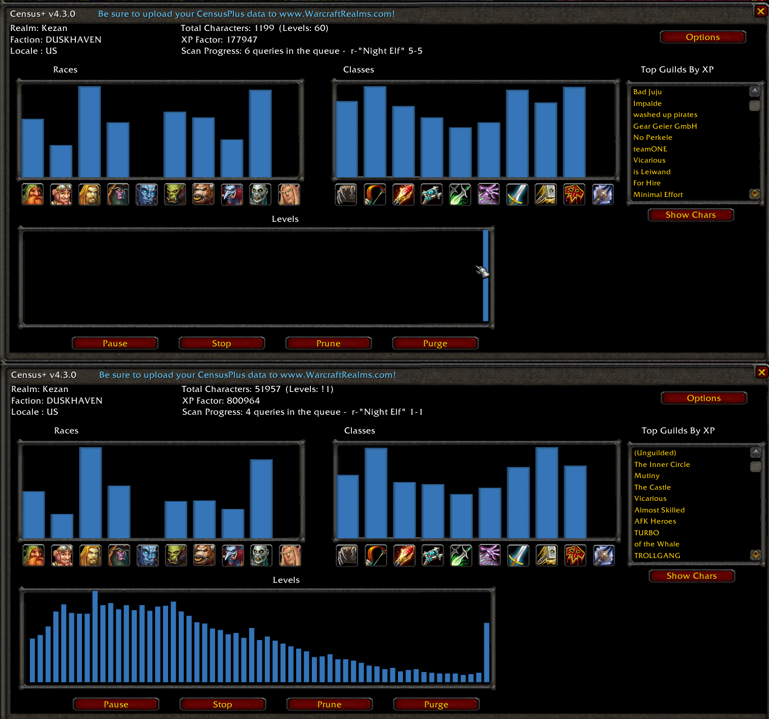Click the Dwarf race icon in the 1199-character window

[33, 194]
